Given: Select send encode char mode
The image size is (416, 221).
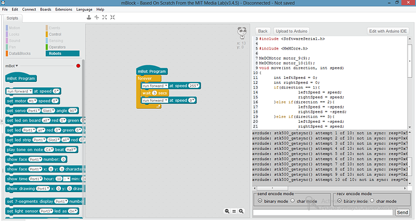Looking at the screenshot, I should click(x=292, y=201).
